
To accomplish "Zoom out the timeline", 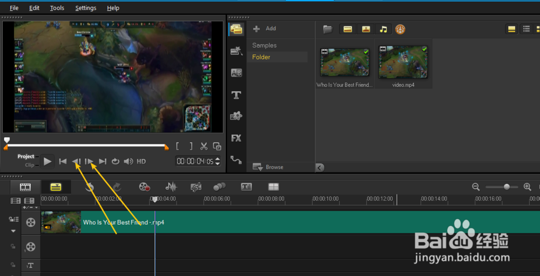I will 476,187.
